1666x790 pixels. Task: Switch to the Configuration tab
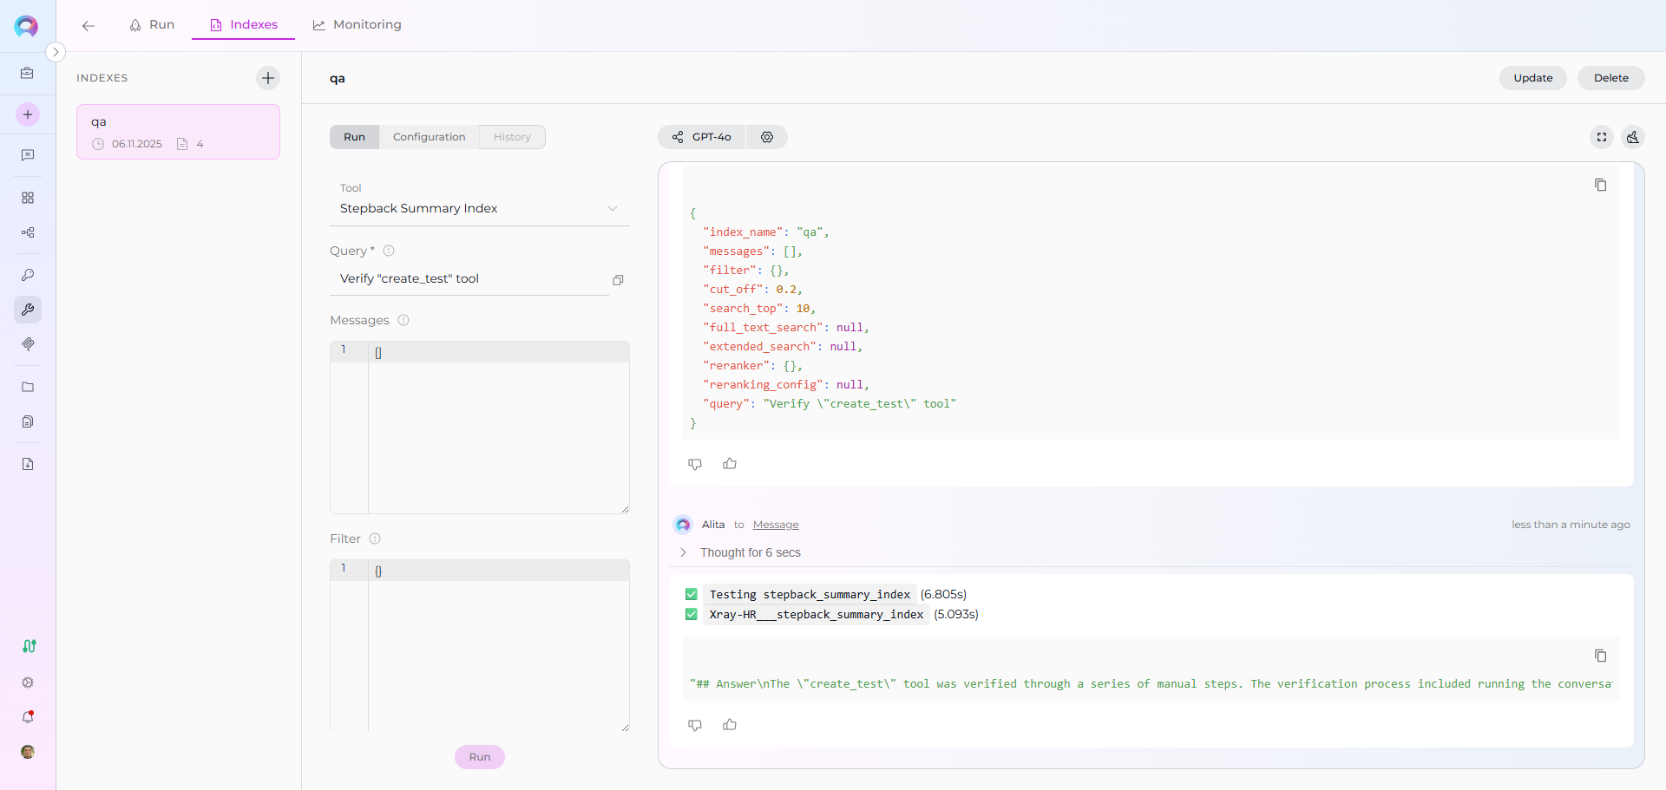(429, 137)
